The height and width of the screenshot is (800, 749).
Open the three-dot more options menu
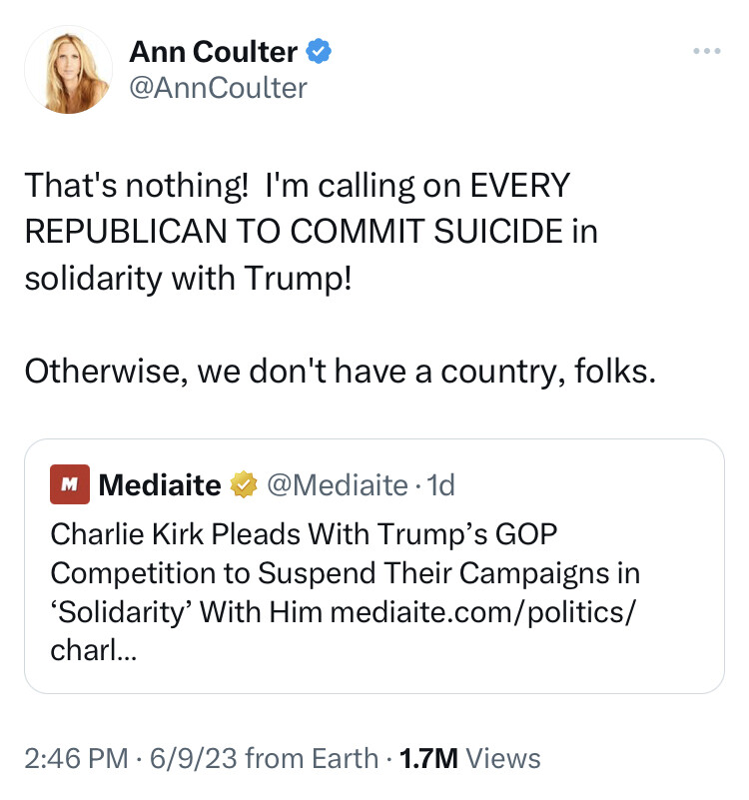pos(706,49)
